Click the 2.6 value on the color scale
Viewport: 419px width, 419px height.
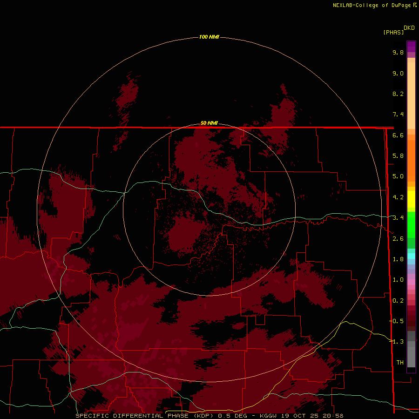click(x=398, y=239)
